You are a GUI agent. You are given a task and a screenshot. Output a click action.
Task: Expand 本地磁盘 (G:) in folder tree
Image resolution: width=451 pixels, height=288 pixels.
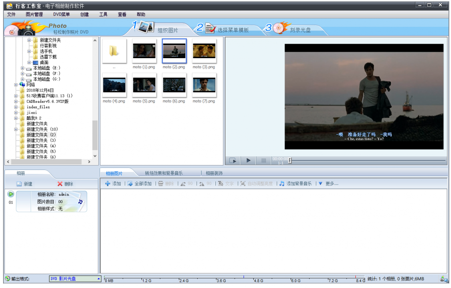click(x=22, y=79)
